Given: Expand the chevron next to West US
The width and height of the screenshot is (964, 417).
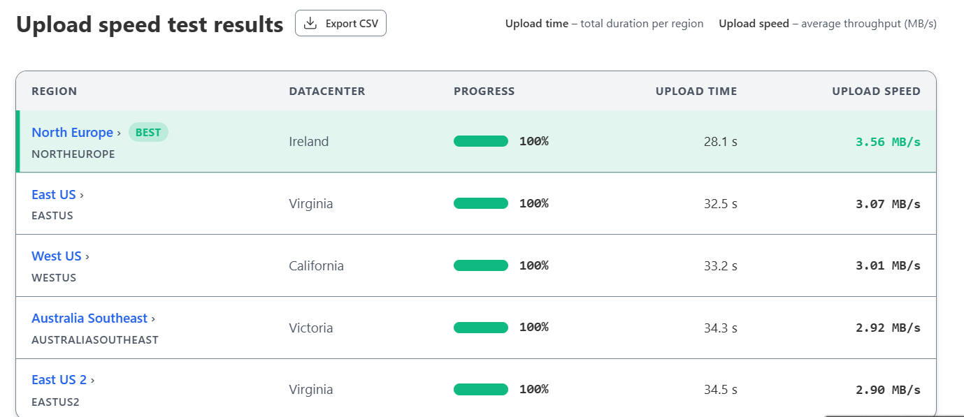Looking at the screenshot, I should tap(87, 257).
